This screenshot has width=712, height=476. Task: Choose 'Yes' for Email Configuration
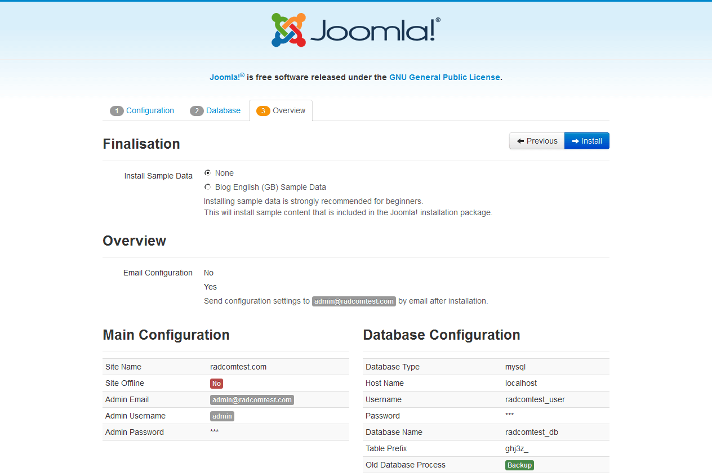click(x=210, y=287)
